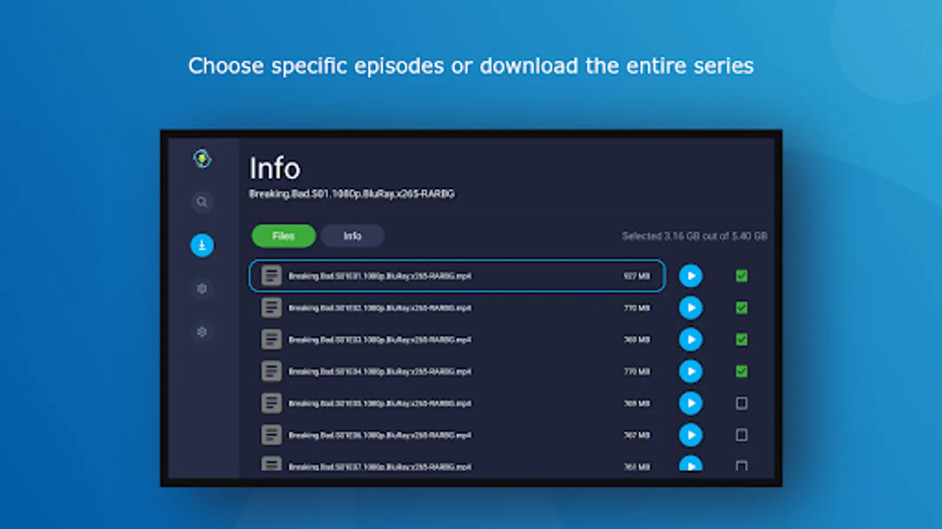Screen dimensions: 942x529
Task: Switch to the Info tab pill
Action: coord(353,236)
